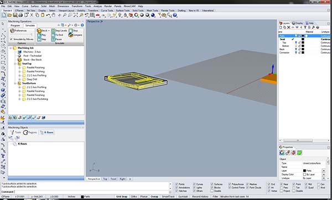Toggle Grid Snap in status bar
Viewport: 332px width, 200px height.
point(122,197)
